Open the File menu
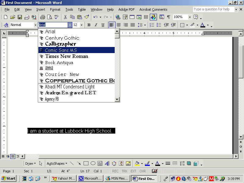This screenshot has height=183, width=244. (7, 9)
